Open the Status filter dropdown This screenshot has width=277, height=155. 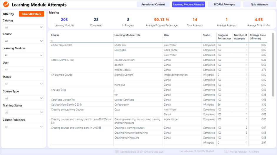pos(24,84)
